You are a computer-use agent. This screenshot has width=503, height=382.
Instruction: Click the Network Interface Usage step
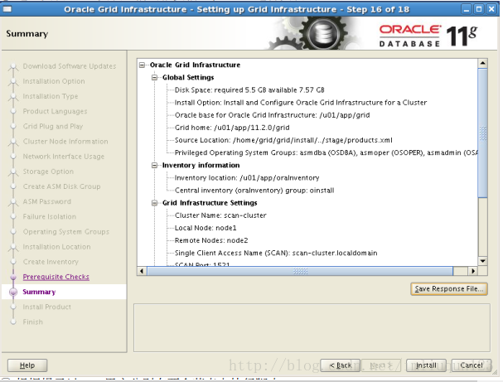coord(64,157)
